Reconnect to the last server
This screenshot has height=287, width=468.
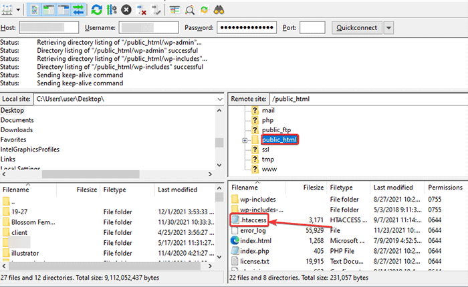(x=156, y=9)
